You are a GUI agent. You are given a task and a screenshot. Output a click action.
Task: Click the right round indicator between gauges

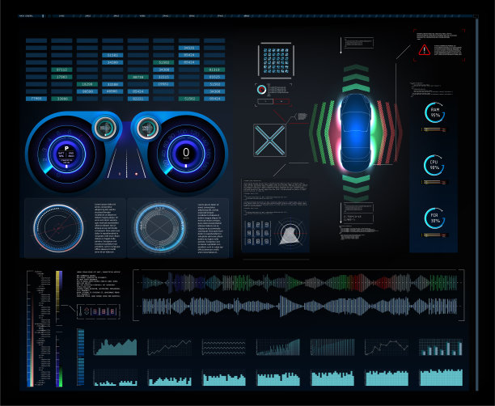[x=148, y=127]
